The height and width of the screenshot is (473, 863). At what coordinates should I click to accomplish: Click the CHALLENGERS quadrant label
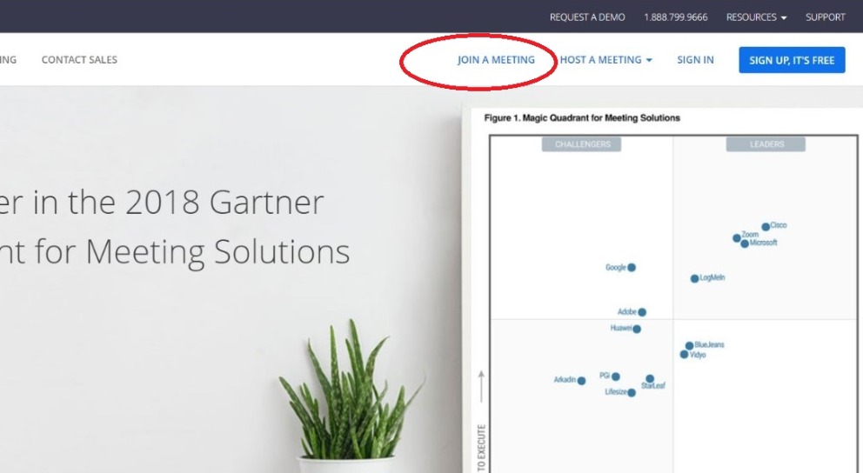[582, 144]
